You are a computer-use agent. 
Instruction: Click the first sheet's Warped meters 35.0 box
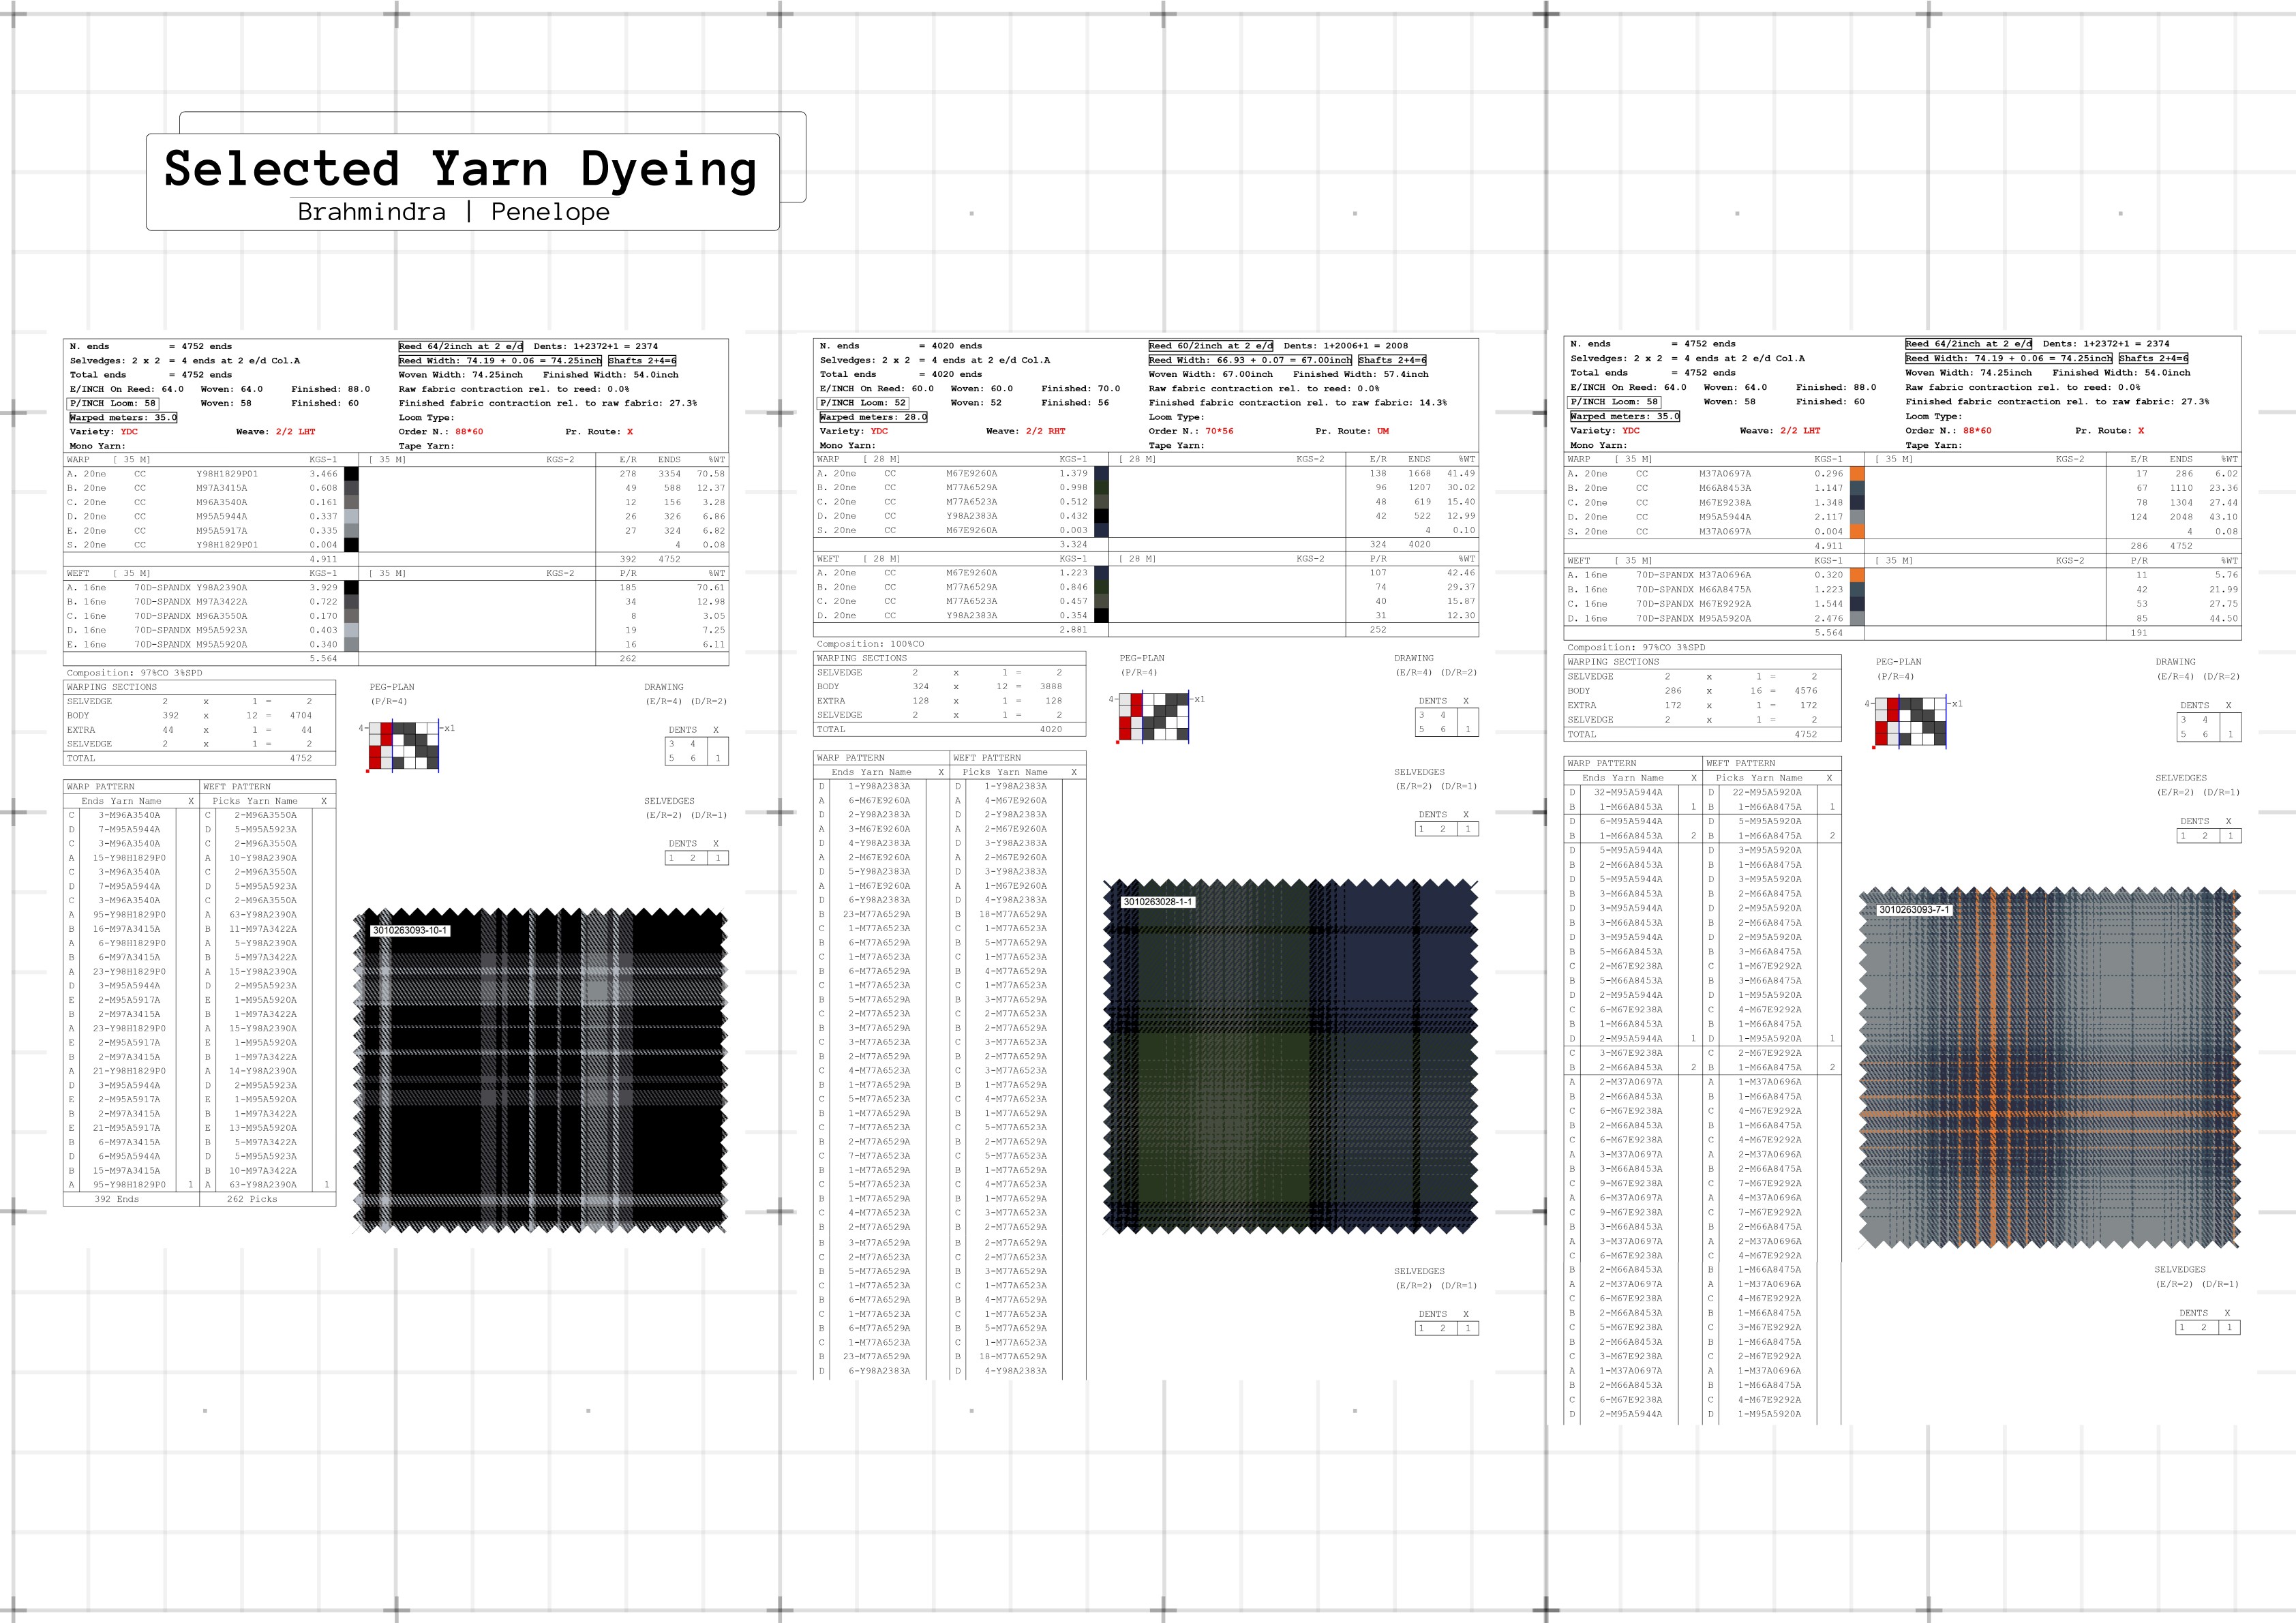click(123, 417)
